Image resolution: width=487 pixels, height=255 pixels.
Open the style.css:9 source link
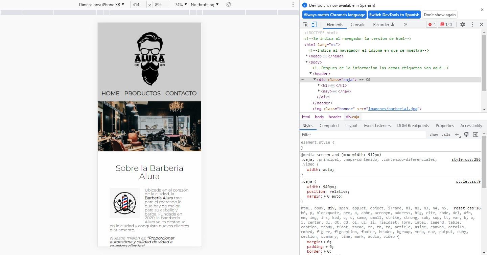[468, 182]
